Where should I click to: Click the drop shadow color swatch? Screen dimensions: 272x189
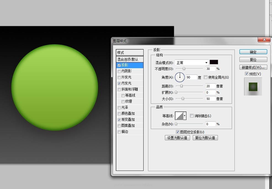coord(214,62)
